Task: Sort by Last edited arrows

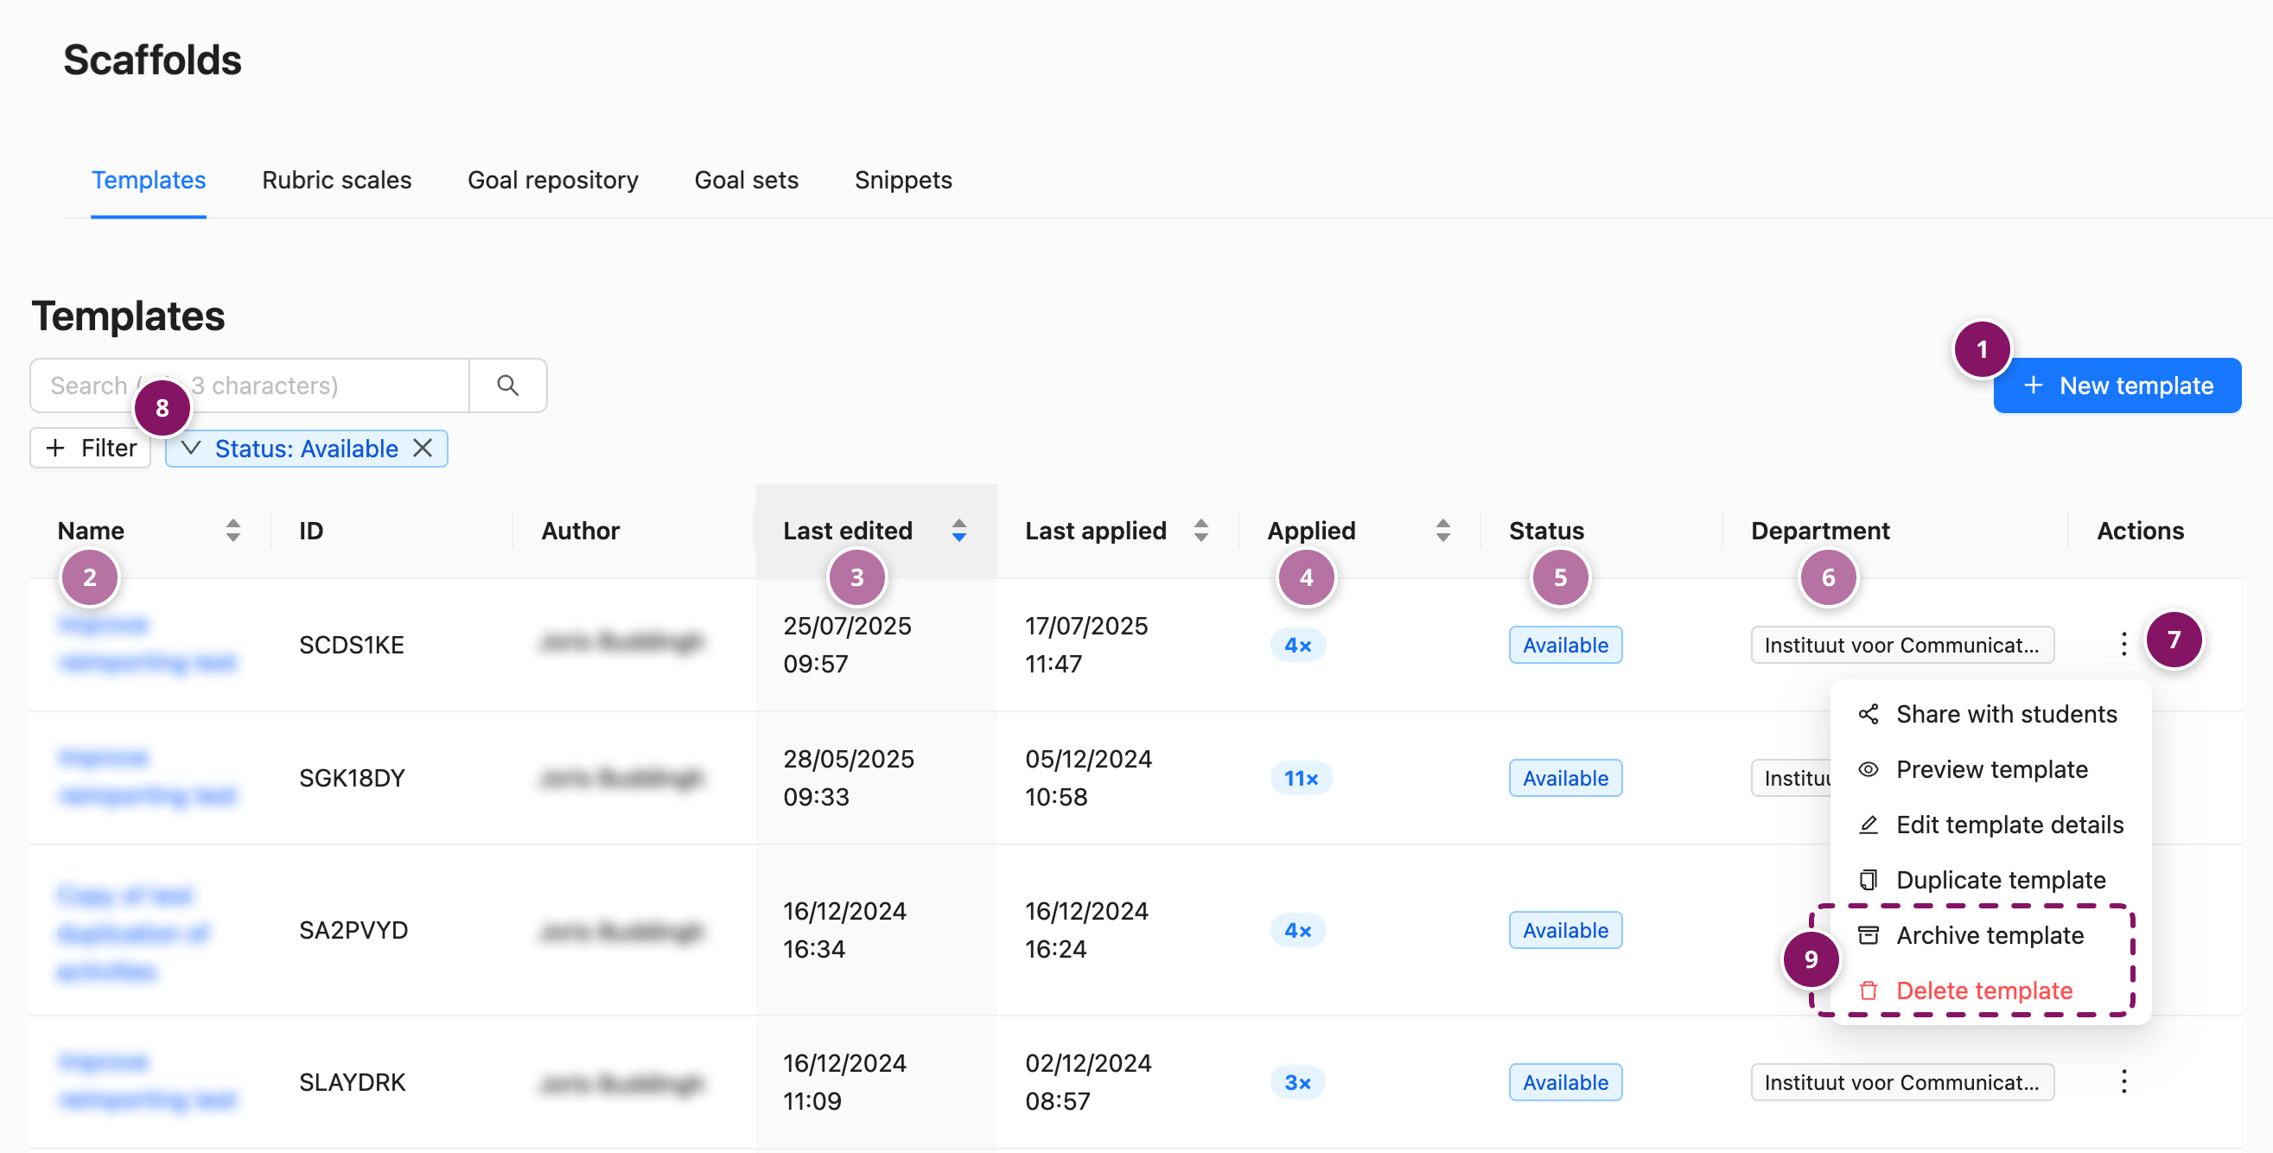Action: [959, 530]
